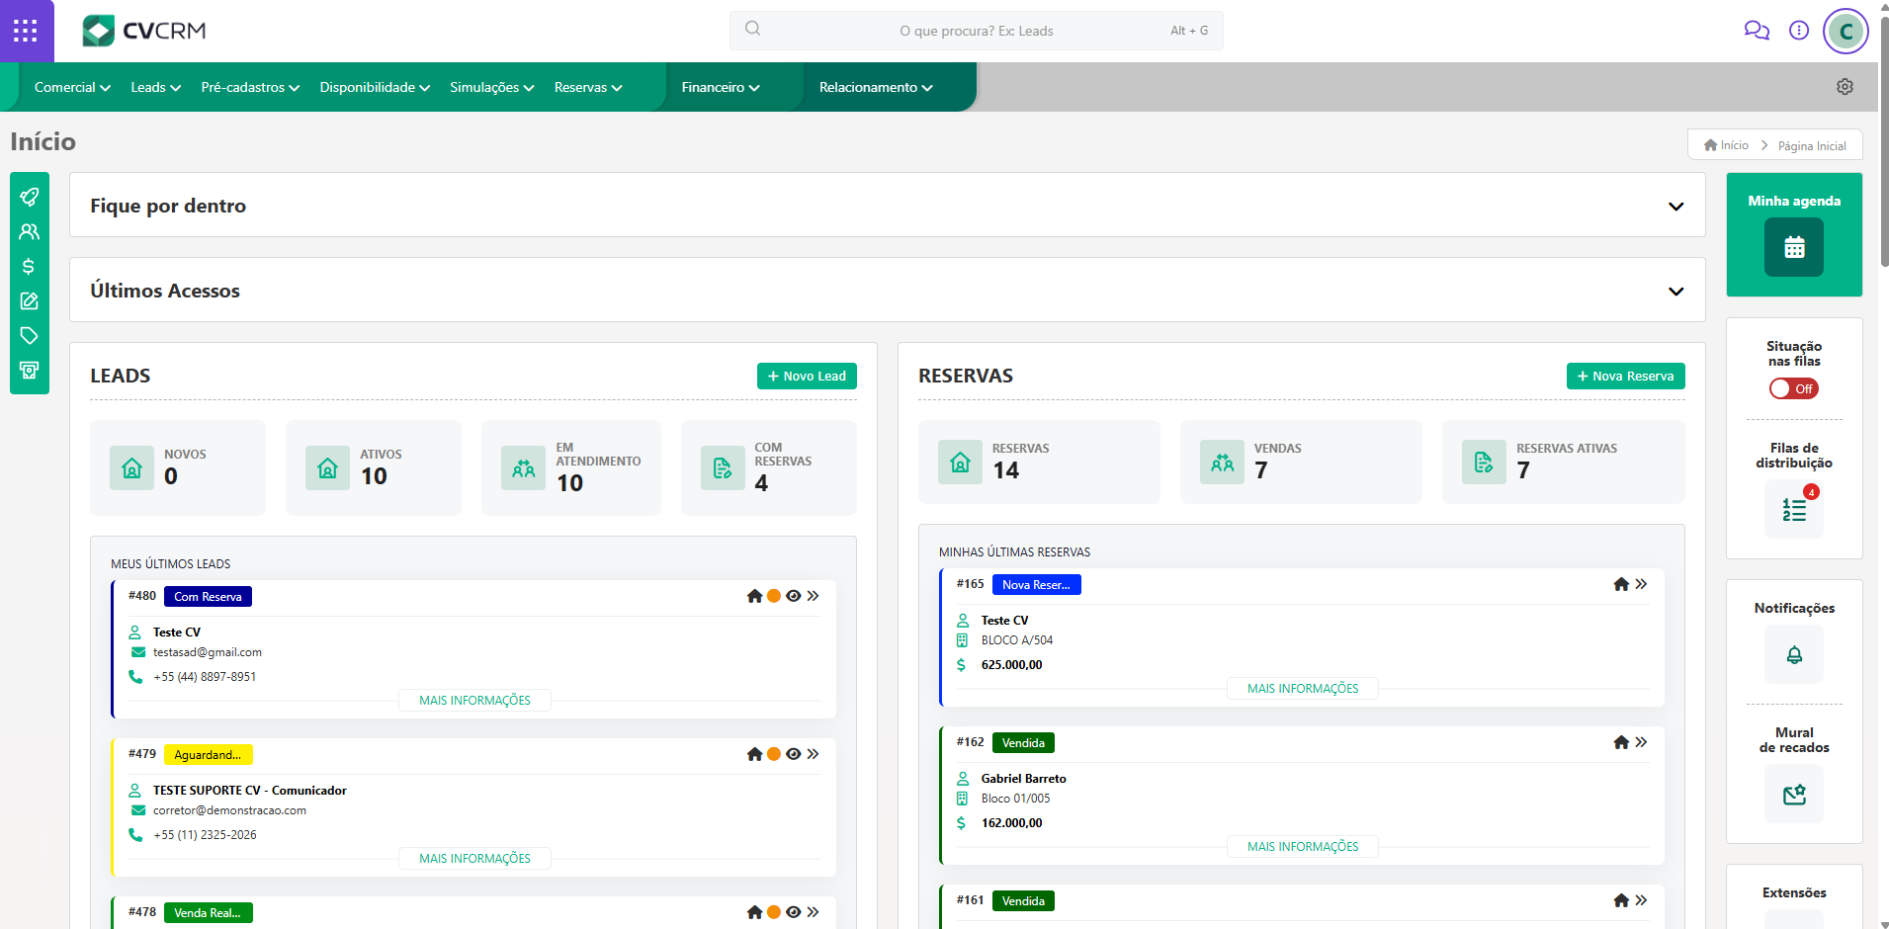Click the Nova Reserva button
1889x929 pixels.
(x=1625, y=376)
